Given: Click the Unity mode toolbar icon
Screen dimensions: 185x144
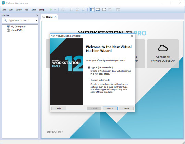Looking at the screenshot, I should pyautogui.click(x=110, y=10).
